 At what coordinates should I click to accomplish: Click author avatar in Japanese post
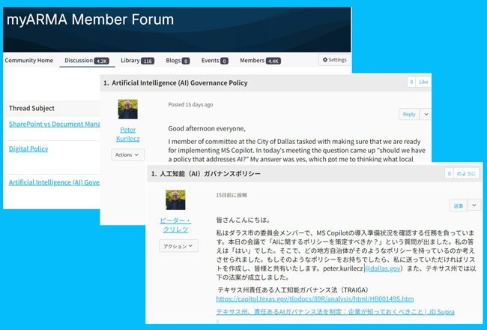(x=175, y=200)
